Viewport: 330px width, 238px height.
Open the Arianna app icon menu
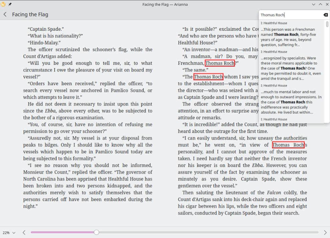(x=4, y=4)
